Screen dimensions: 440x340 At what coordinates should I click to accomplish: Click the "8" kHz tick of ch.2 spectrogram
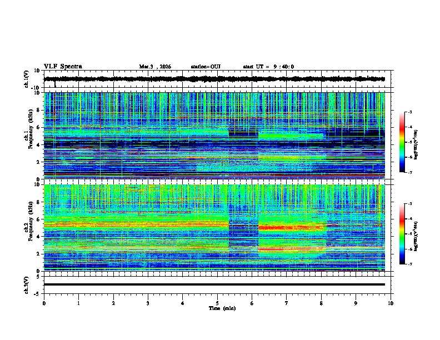[38, 202]
